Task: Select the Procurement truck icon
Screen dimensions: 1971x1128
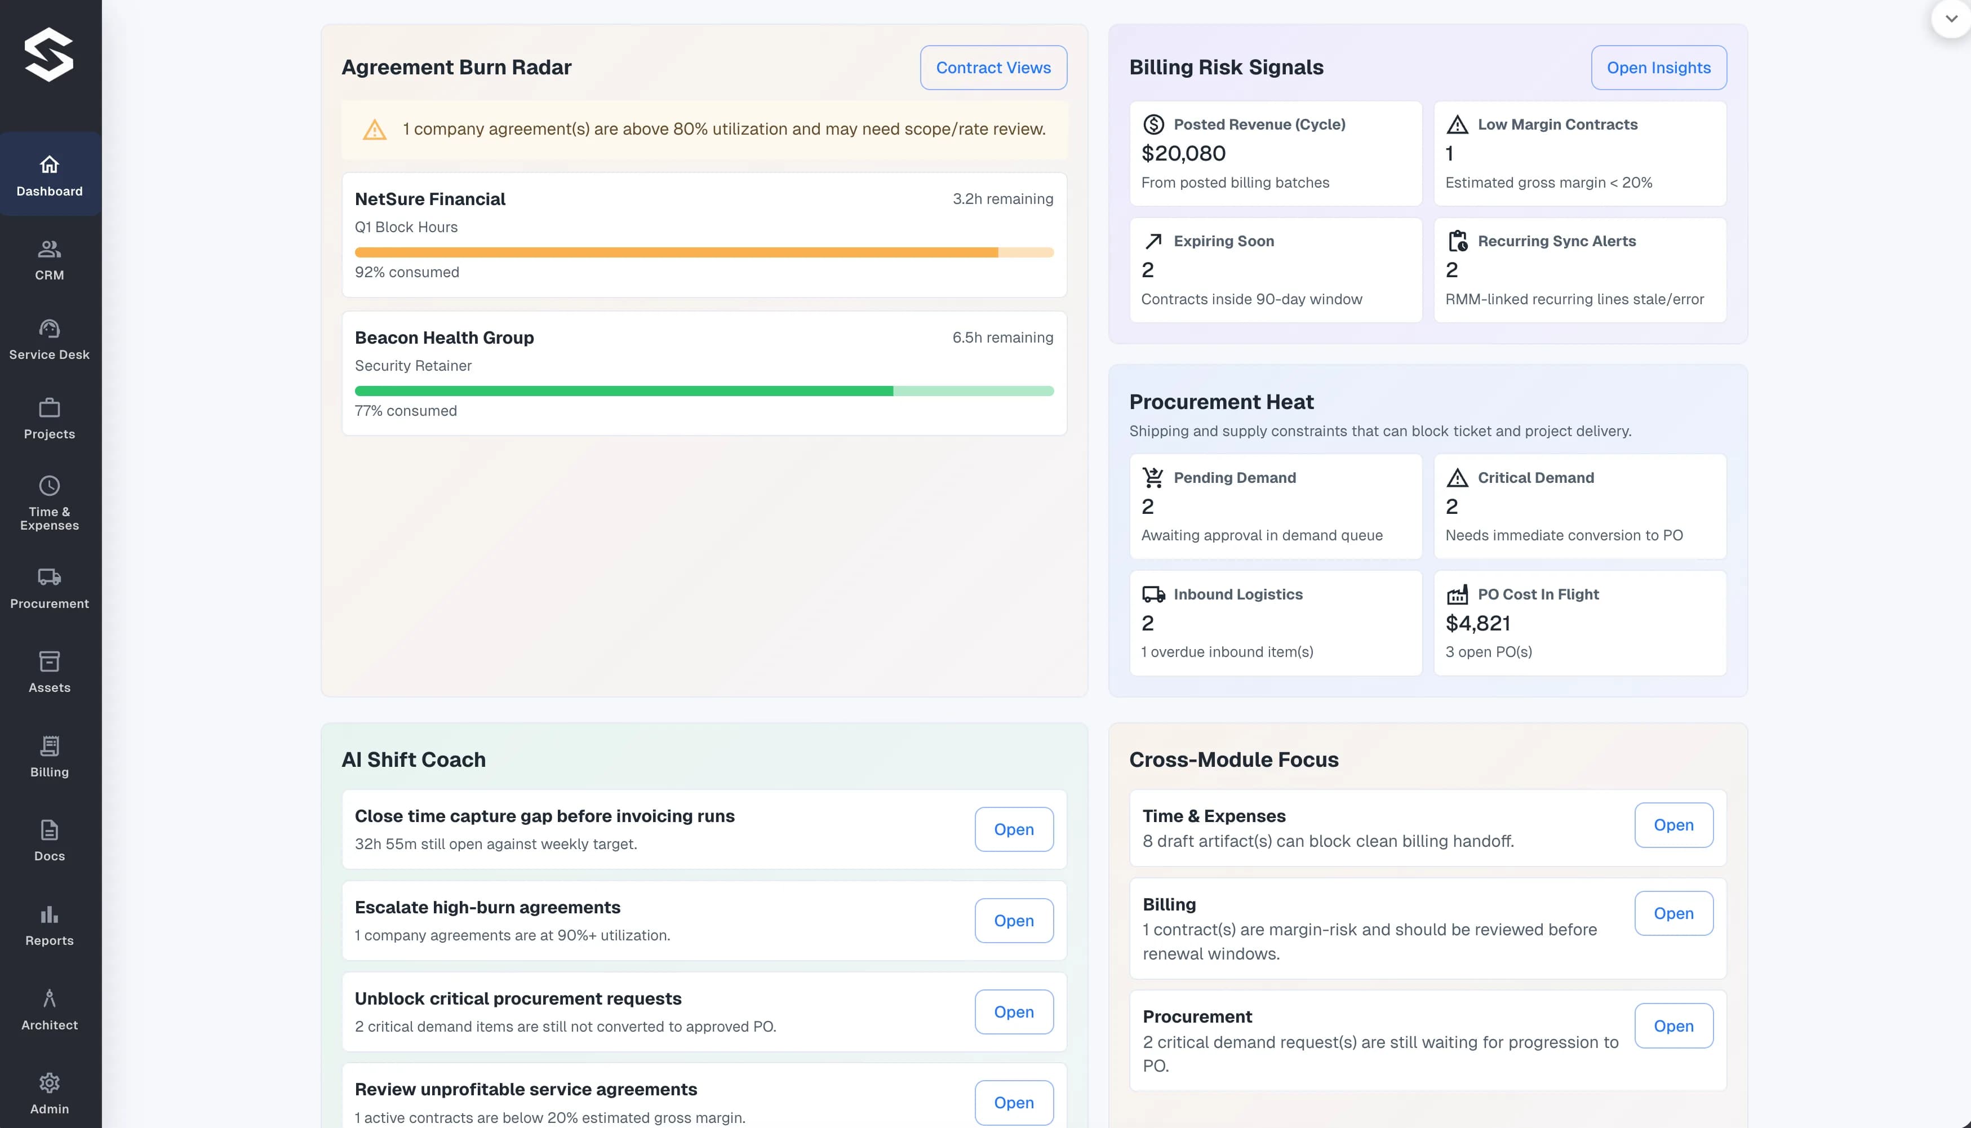Action: tap(49, 577)
